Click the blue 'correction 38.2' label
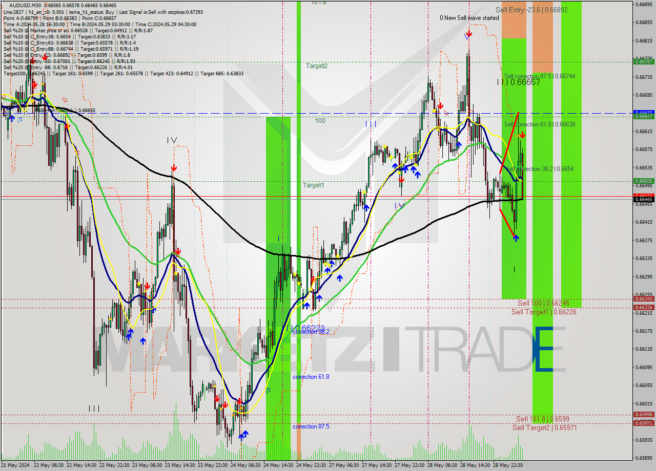 311,332
